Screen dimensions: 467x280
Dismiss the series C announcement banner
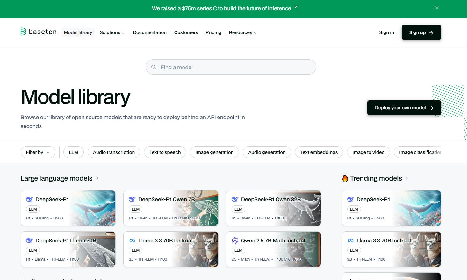coord(437,8)
